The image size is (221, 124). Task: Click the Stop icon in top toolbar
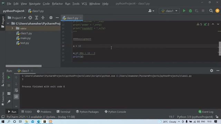203,11
